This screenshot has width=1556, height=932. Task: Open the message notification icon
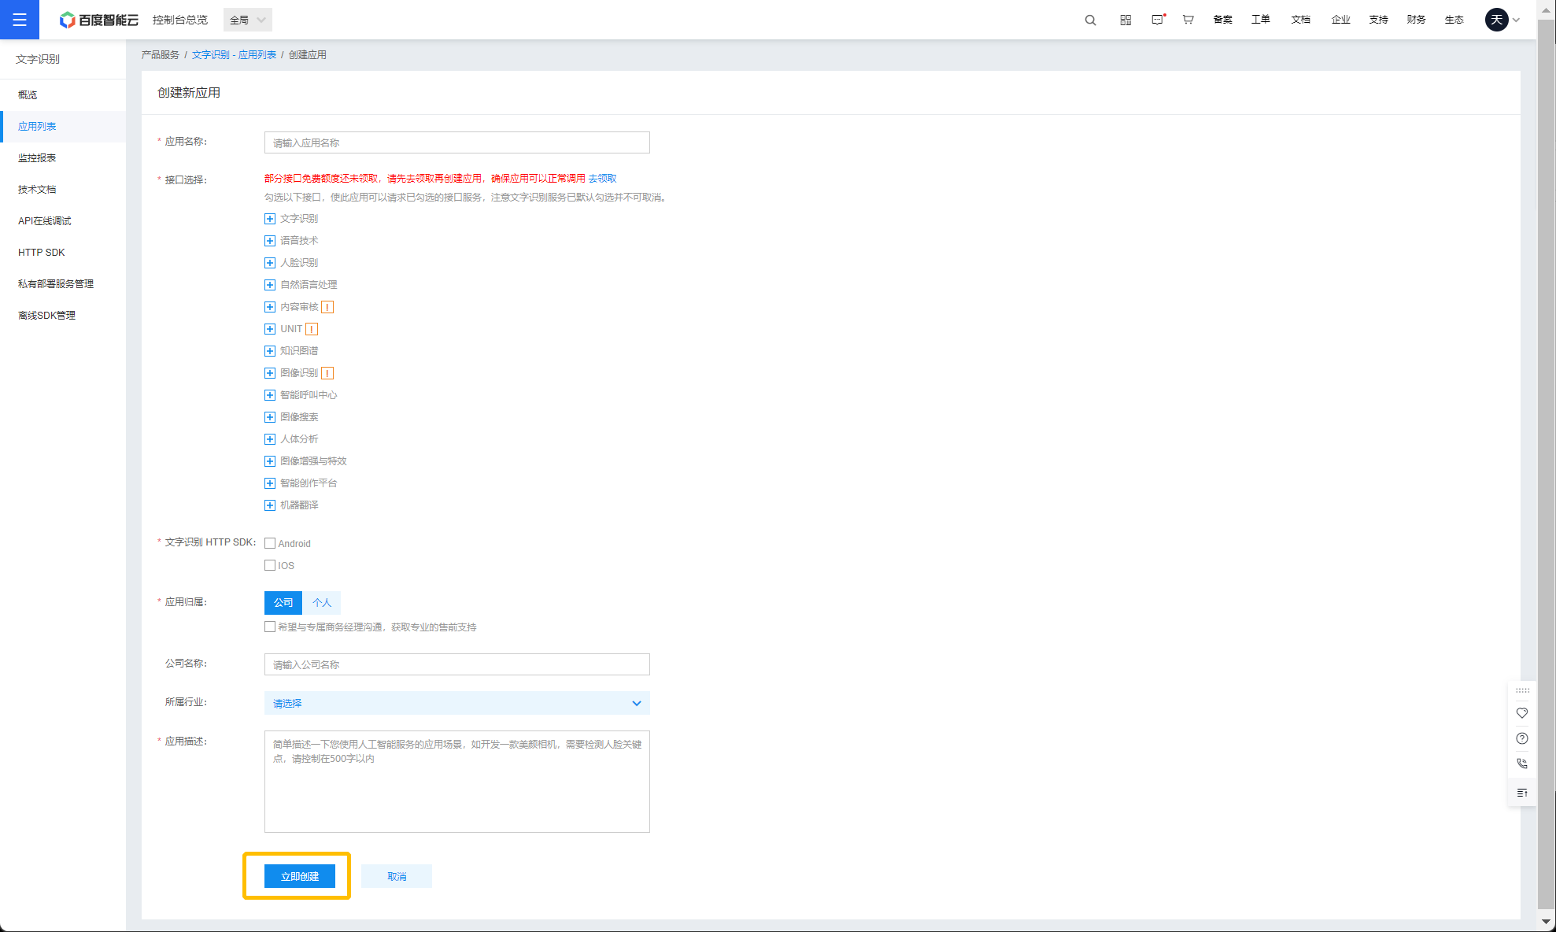[x=1157, y=20]
